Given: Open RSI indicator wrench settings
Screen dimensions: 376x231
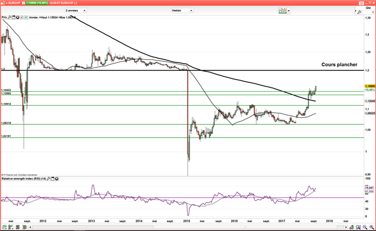Looking at the screenshot, I should pos(48,179).
